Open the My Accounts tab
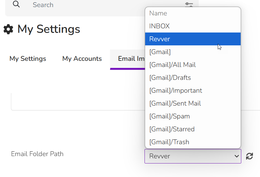The height and width of the screenshot is (177, 260). [82, 59]
